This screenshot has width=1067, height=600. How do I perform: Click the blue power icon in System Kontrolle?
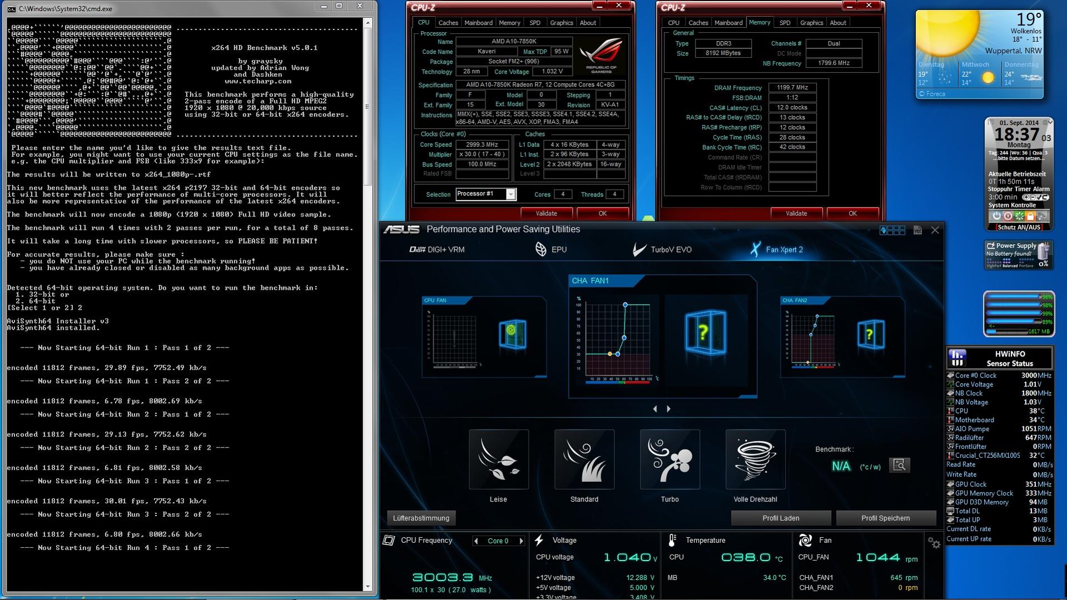coord(996,216)
